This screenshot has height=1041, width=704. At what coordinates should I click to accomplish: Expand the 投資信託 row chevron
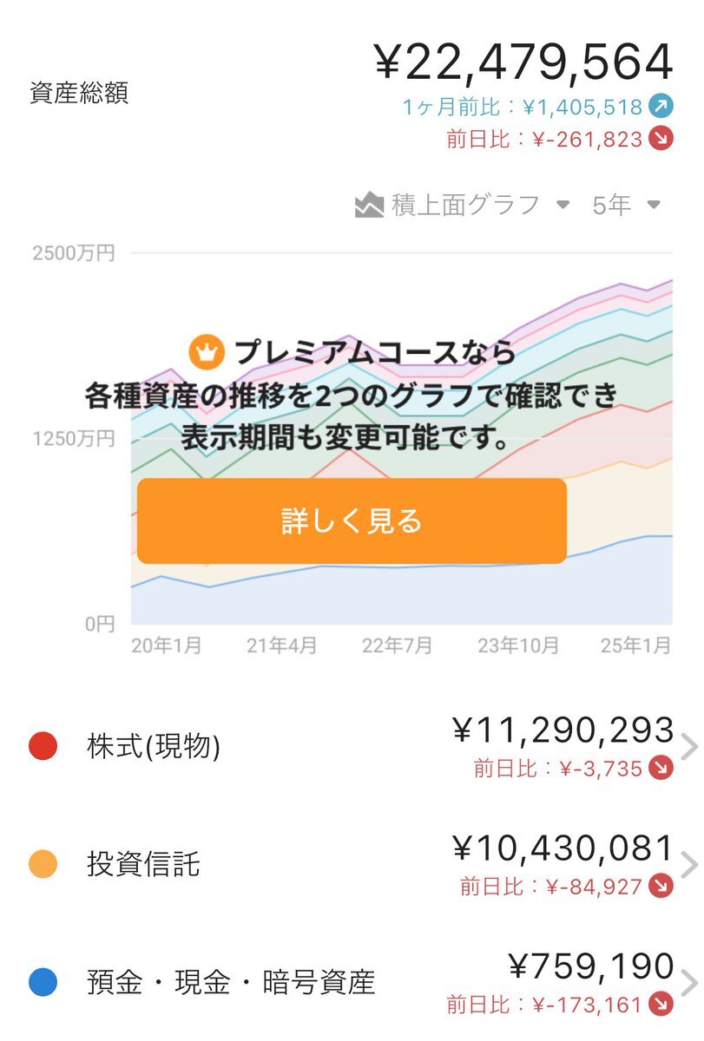coord(688,866)
